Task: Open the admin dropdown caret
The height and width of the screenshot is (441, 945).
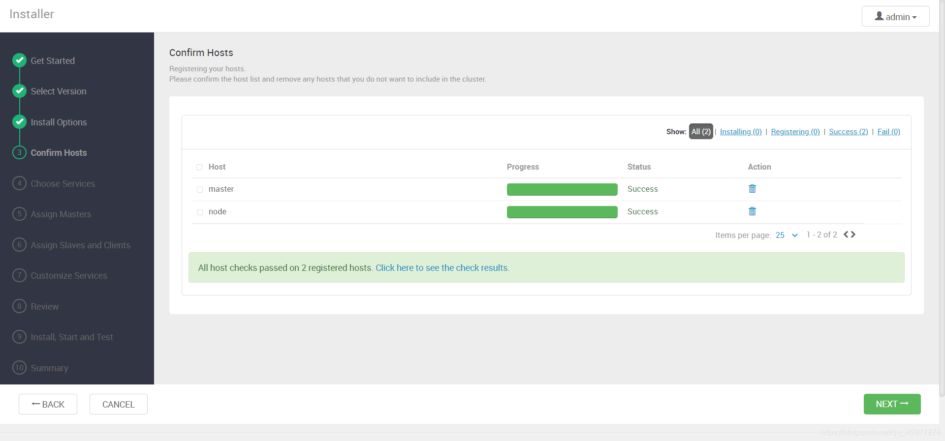Action: pyautogui.click(x=914, y=18)
